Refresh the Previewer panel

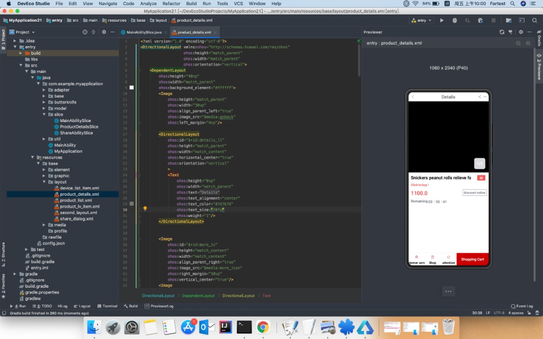tap(502, 32)
